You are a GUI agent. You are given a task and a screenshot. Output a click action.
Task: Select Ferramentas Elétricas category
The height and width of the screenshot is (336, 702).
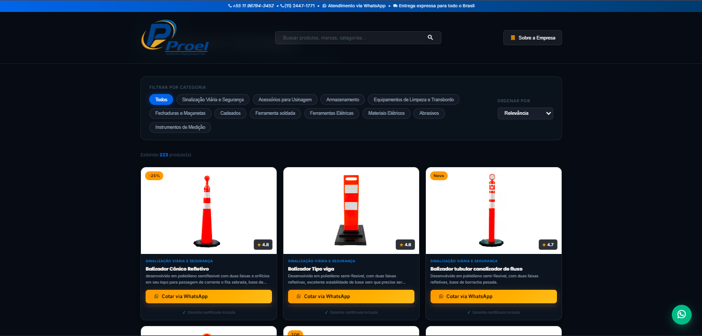[332, 113]
